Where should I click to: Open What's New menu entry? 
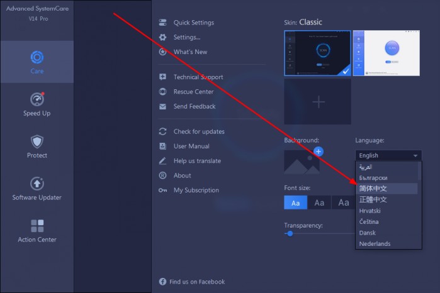tap(190, 52)
